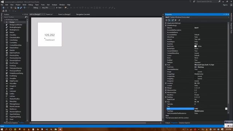The width and height of the screenshot is (233, 131).
Task: Pick the MenuStrip toolbox control
Action: pyautogui.click(x=16, y=101)
